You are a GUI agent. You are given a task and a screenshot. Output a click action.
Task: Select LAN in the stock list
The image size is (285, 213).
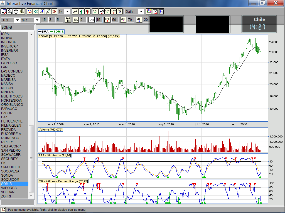point(4,67)
